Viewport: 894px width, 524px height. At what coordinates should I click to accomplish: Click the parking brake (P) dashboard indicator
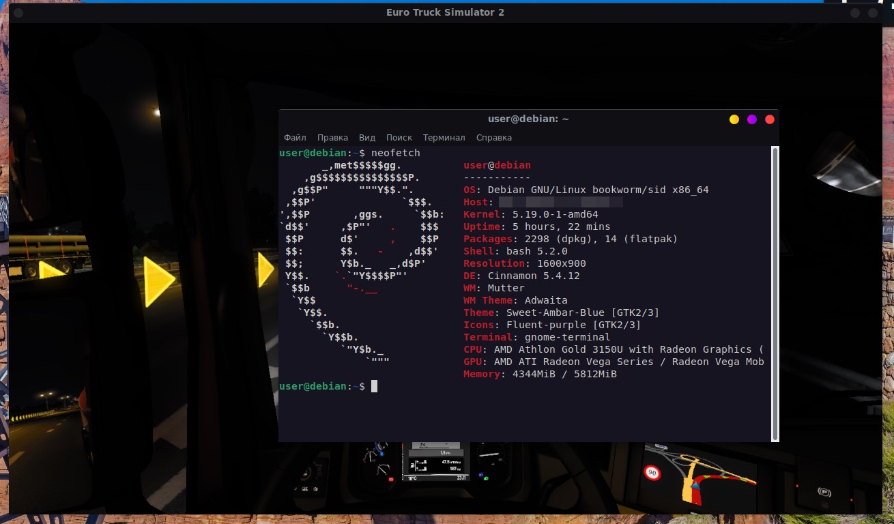[824, 493]
